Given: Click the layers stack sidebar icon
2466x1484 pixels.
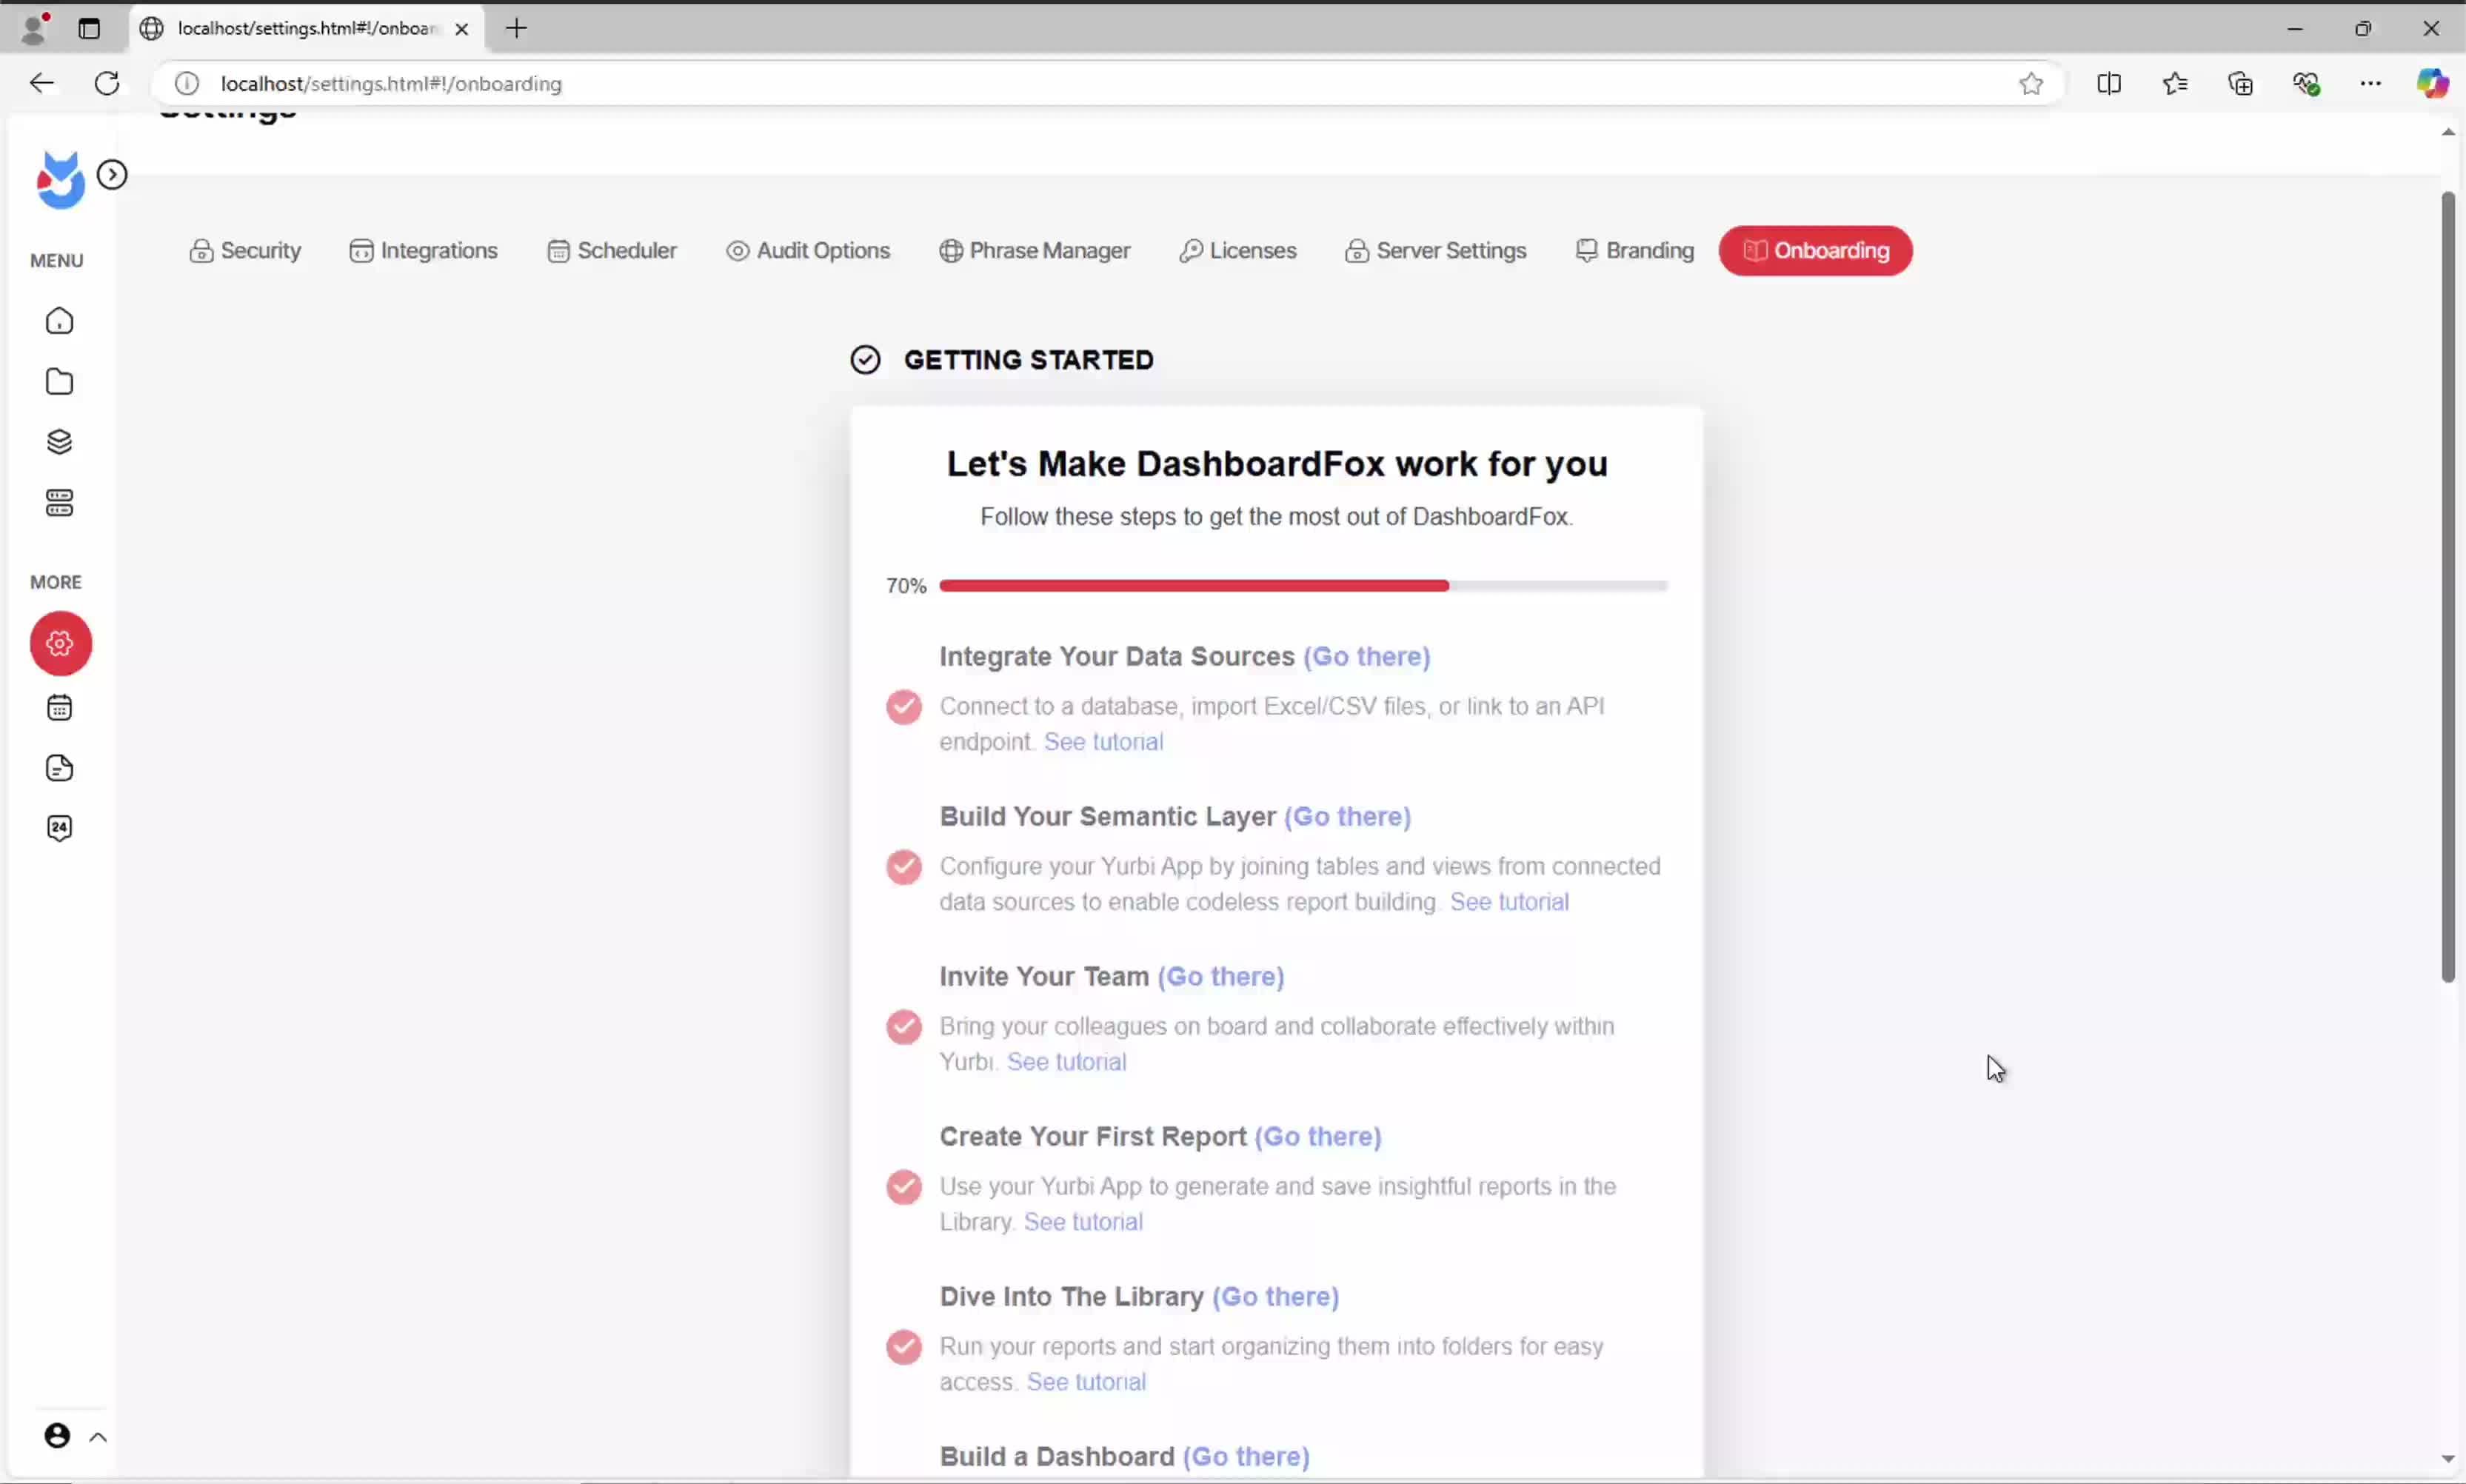Looking at the screenshot, I should point(60,442).
